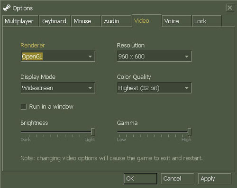Expand the Display Mode Widescreen dropdown

[x=58, y=88]
